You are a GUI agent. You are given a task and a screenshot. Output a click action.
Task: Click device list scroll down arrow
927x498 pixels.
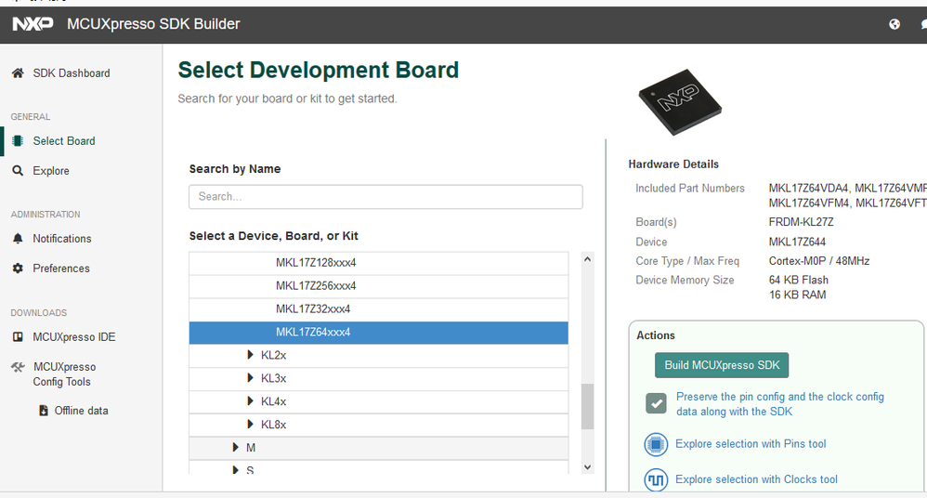click(x=587, y=467)
